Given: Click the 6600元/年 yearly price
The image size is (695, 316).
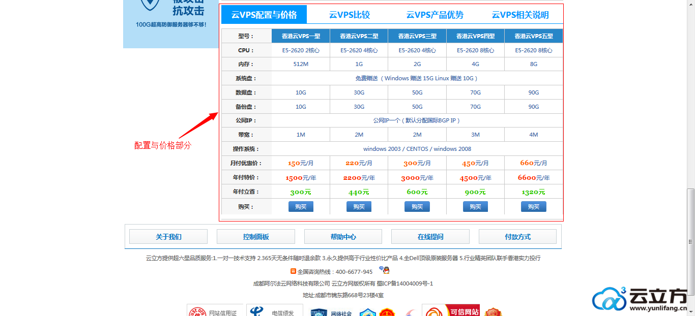Looking at the screenshot, I should pyautogui.click(x=534, y=178).
